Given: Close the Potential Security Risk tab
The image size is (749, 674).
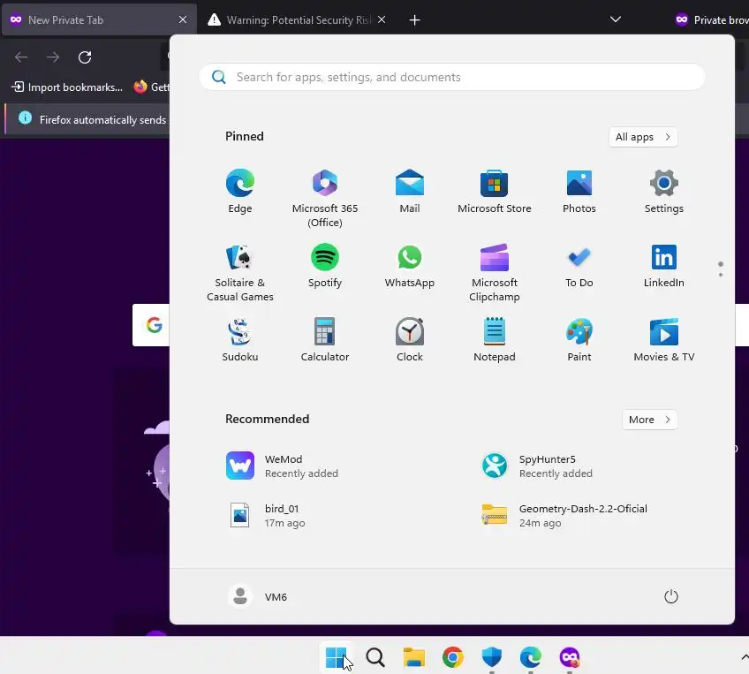Looking at the screenshot, I should click(x=382, y=19).
